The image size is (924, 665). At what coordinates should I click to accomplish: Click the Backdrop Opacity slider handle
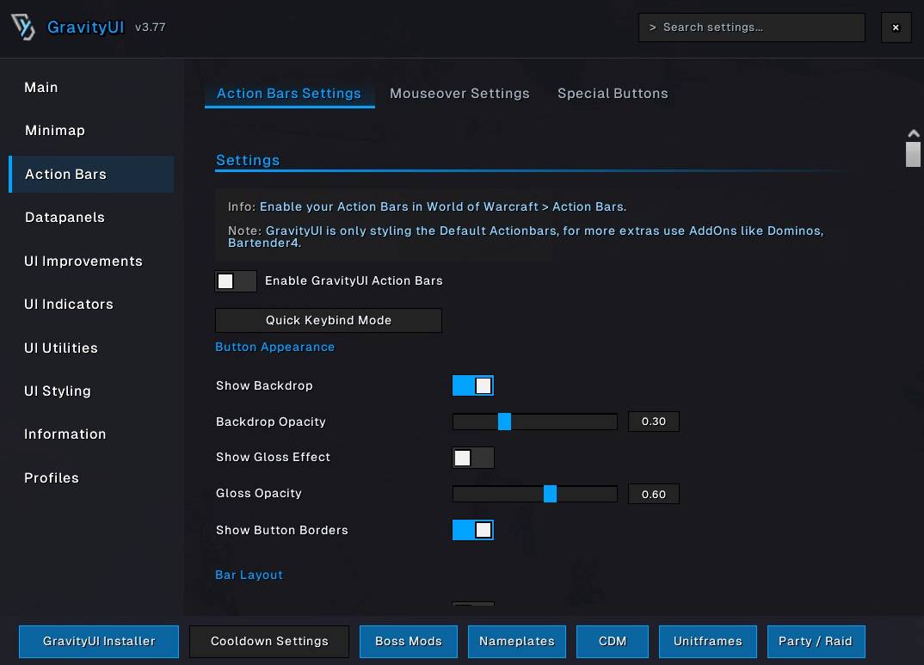click(504, 422)
